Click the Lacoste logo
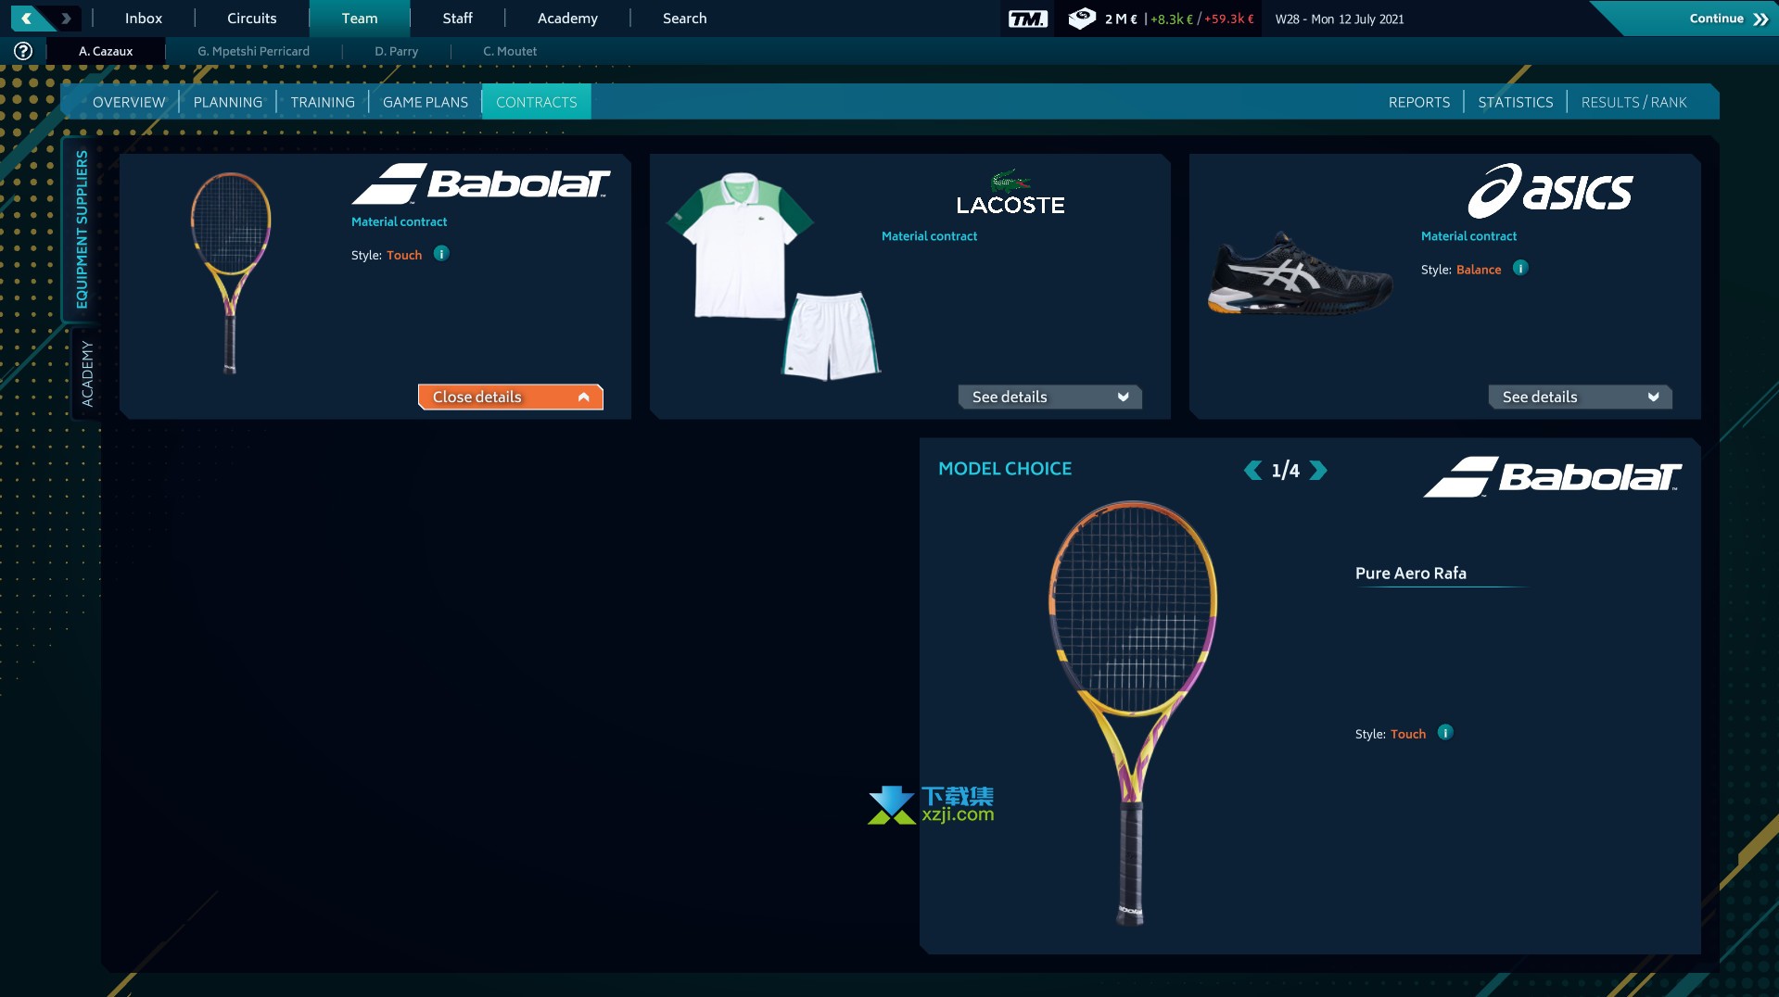This screenshot has height=997, width=1779. [x=1010, y=193]
